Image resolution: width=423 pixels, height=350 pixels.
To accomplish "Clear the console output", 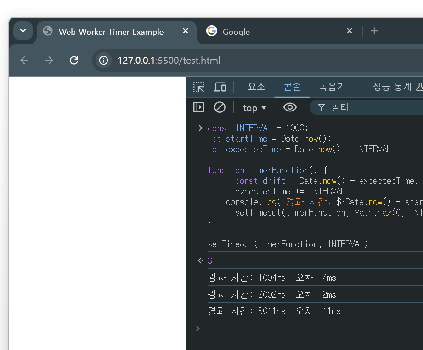I will tap(220, 107).
